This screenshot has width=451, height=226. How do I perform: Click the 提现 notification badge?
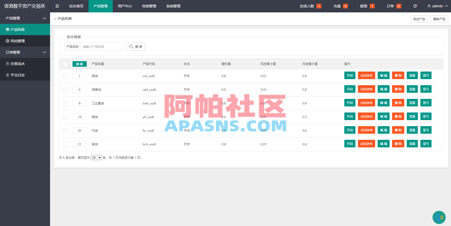pyautogui.click(x=372, y=6)
